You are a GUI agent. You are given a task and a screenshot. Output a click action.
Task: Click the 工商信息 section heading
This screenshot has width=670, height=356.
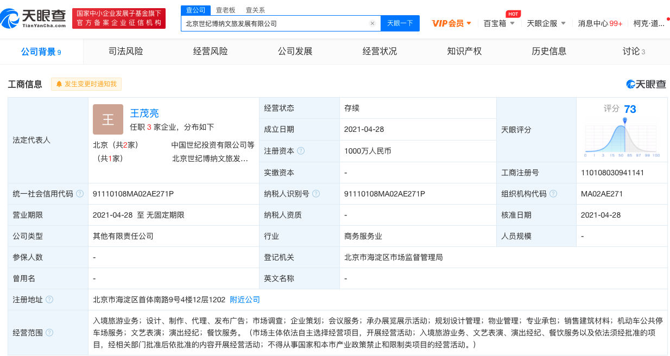(x=25, y=84)
